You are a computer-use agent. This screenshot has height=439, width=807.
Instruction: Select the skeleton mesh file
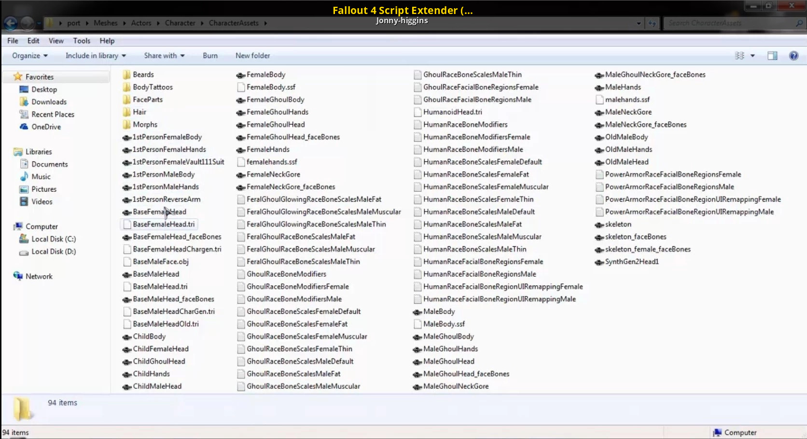pos(618,224)
